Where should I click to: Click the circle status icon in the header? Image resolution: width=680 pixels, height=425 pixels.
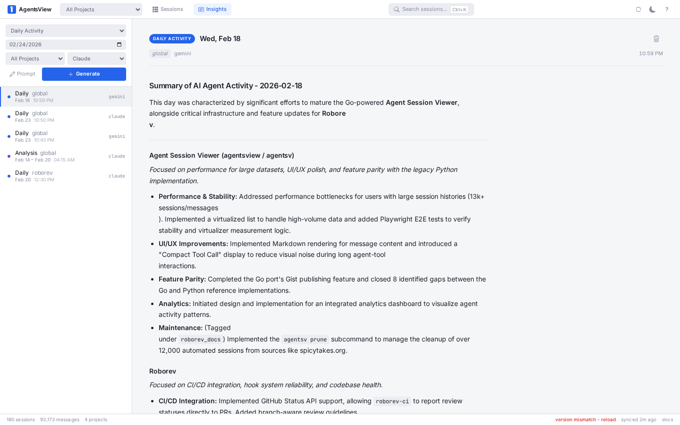638,9
